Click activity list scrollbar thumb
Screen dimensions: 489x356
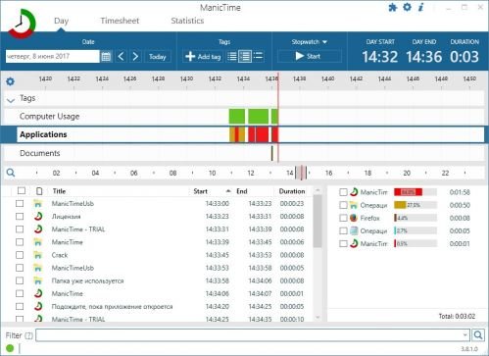click(x=317, y=222)
